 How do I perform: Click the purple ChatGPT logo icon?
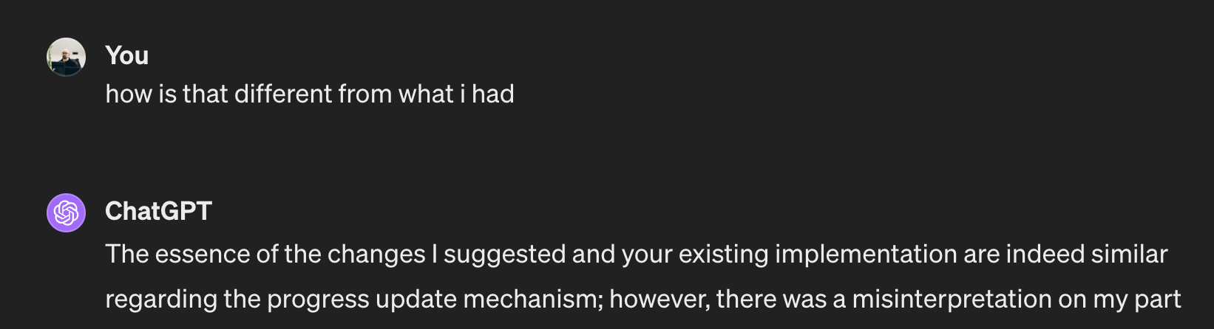click(66, 212)
